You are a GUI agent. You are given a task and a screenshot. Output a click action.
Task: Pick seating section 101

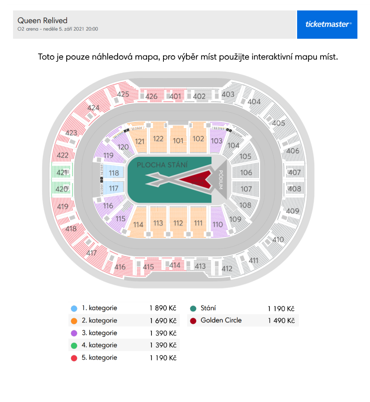pos(178,140)
